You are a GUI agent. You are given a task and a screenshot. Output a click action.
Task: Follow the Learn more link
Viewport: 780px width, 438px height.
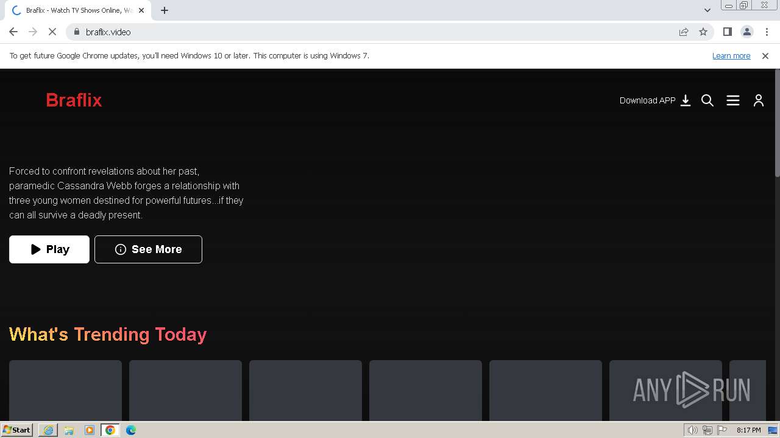[x=731, y=55]
